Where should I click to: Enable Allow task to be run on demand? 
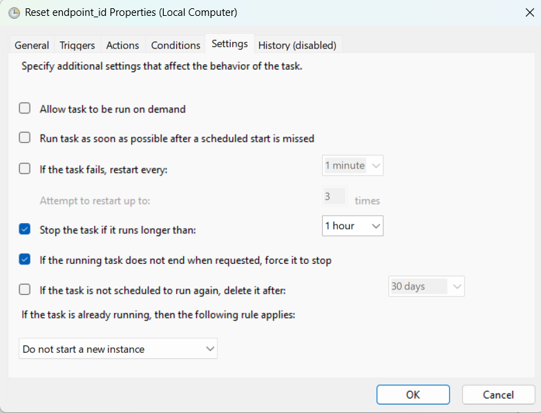click(x=25, y=108)
